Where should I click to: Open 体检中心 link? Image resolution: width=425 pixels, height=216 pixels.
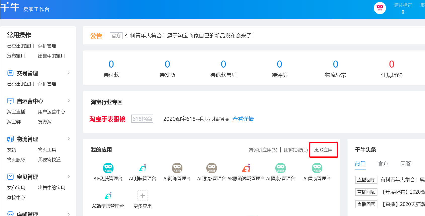pyautogui.click(x=16, y=198)
